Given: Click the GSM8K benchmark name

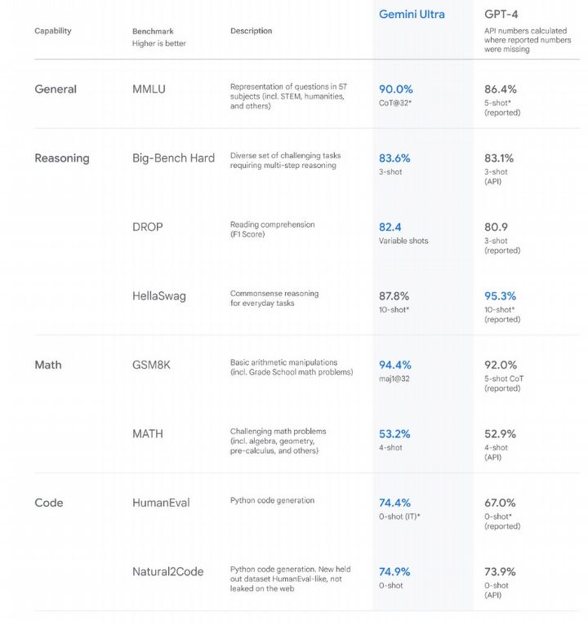Looking at the screenshot, I should tap(153, 365).
